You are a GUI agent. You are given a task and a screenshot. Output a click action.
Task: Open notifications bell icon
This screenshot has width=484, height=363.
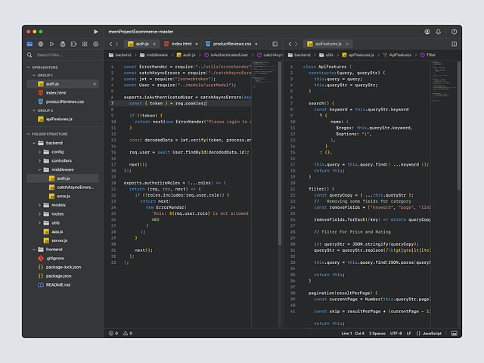[x=440, y=32]
